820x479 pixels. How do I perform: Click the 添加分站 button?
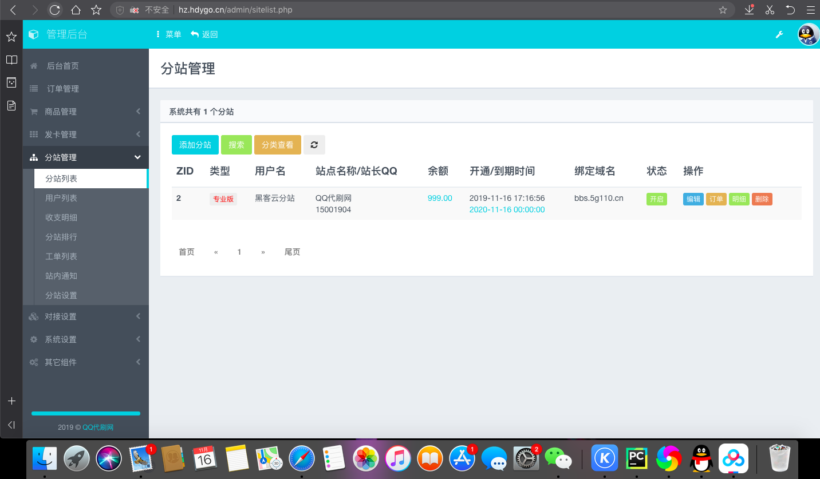[195, 145]
